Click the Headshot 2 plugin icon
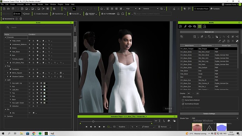 pos(8,19)
